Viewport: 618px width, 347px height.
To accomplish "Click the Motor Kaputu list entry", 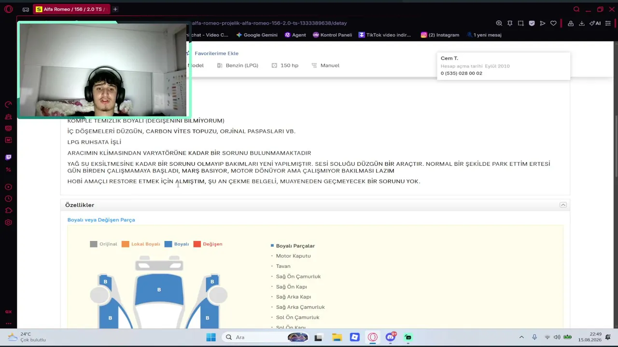I will [x=293, y=256].
